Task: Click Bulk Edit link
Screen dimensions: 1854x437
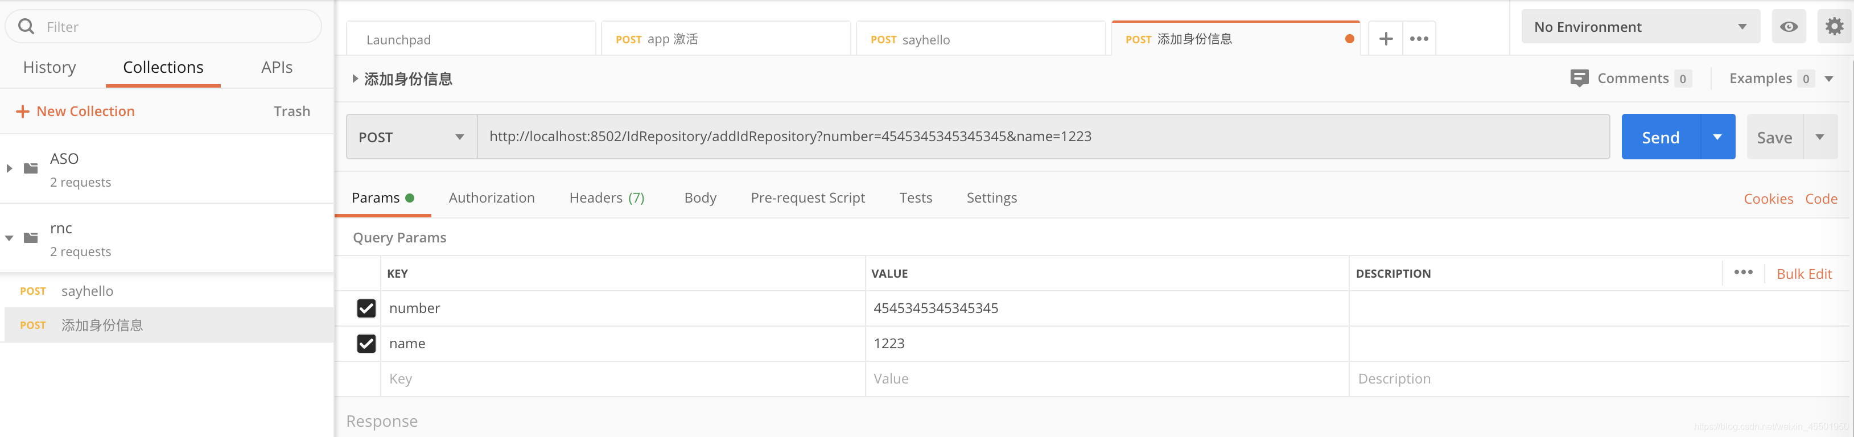Action: (x=1803, y=274)
